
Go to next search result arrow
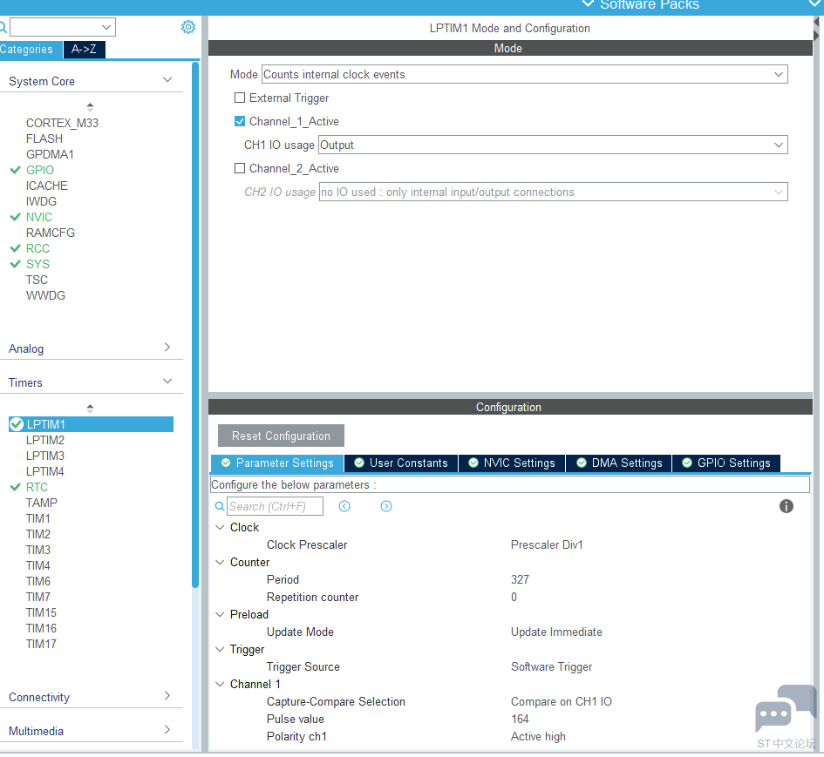(x=386, y=506)
